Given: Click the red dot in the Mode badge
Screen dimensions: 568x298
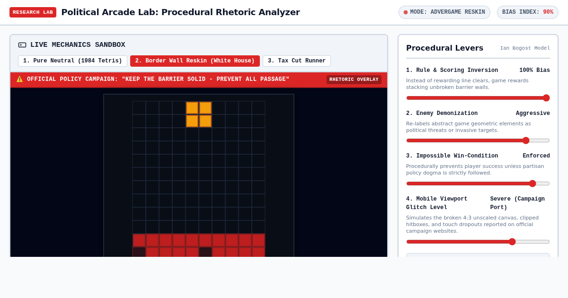Looking at the screenshot, I should click(x=406, y=12).
